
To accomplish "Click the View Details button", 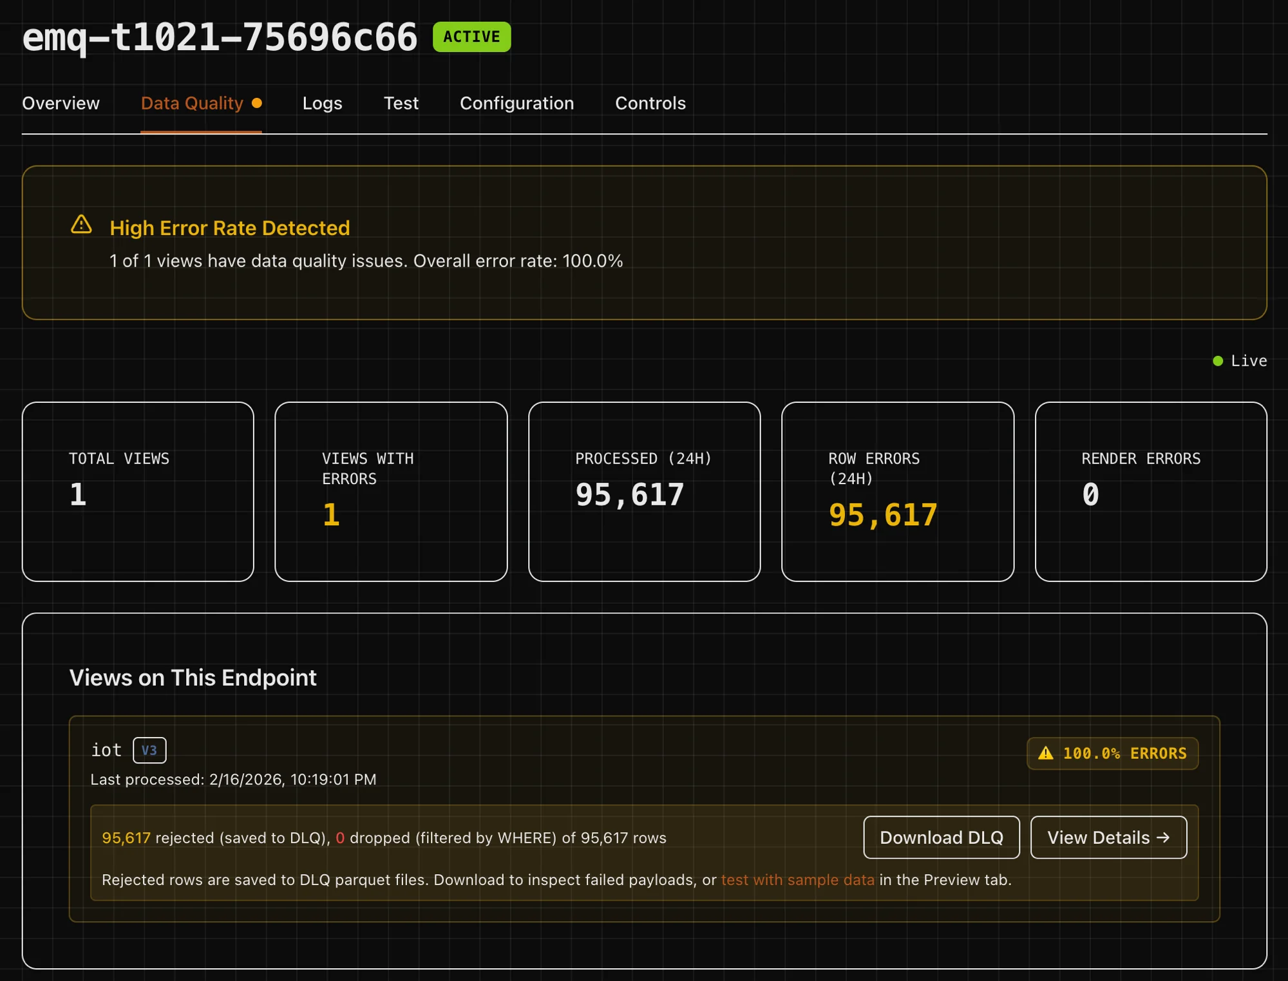I will [x=1109, y=837].
